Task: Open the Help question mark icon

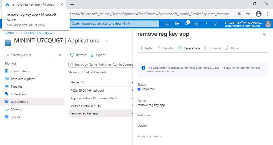Action: pyautogui.click(x=206, y=24)
